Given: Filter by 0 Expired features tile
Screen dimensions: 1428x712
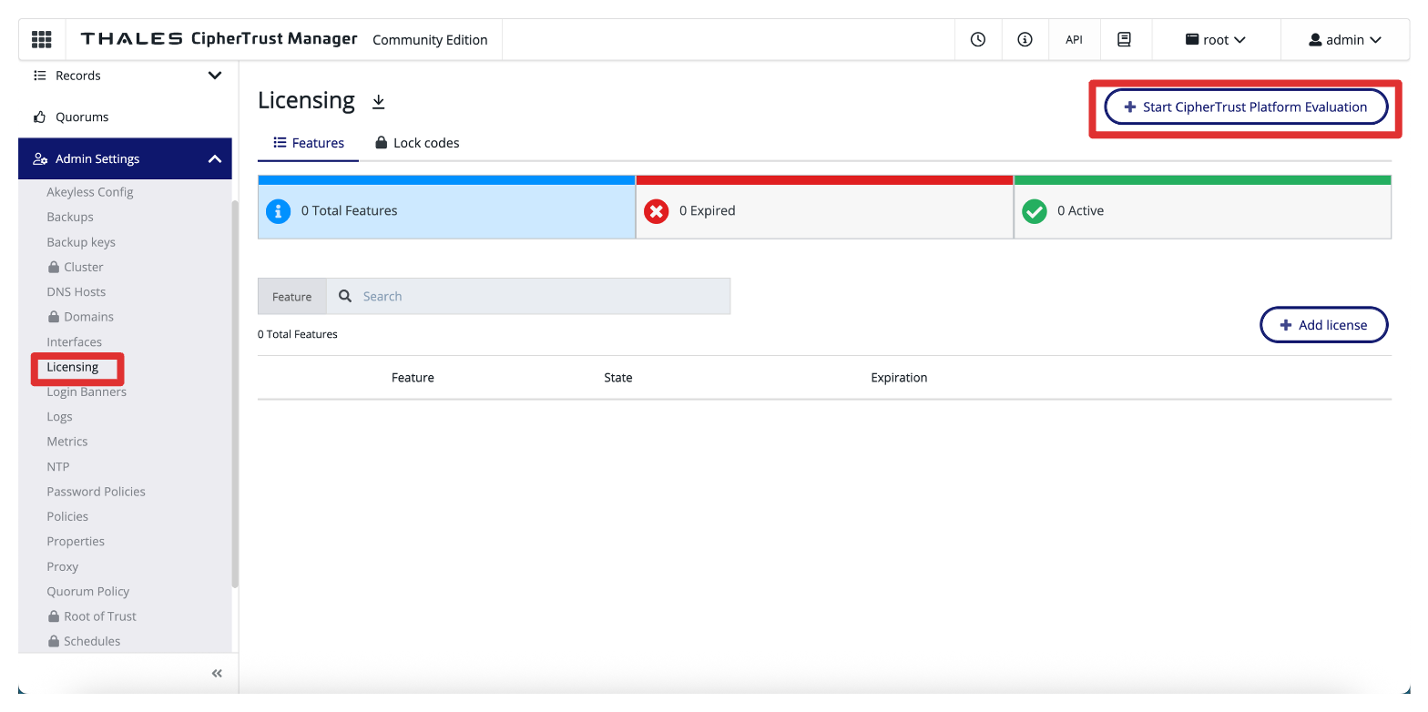Looking at the screenshot, I should pyautogui.click(x=823, y=211).
